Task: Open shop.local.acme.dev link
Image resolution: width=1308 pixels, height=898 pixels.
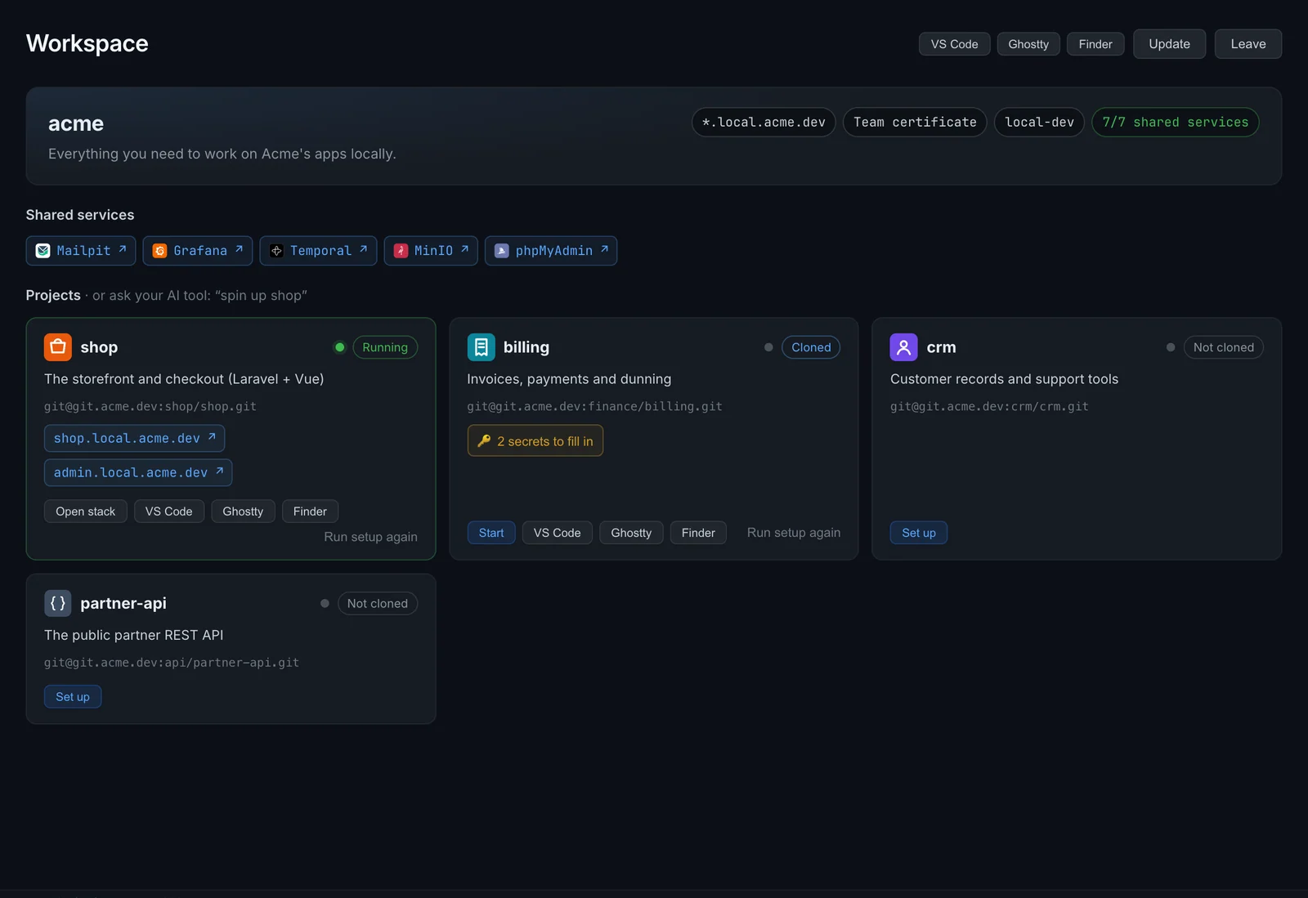Action: (x=134, y=438)
